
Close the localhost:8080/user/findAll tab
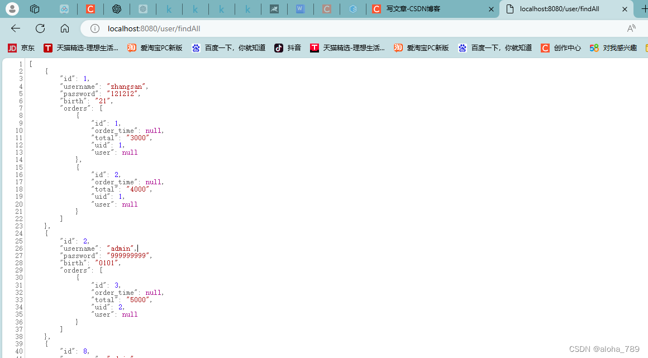click(x=625, y=9)
